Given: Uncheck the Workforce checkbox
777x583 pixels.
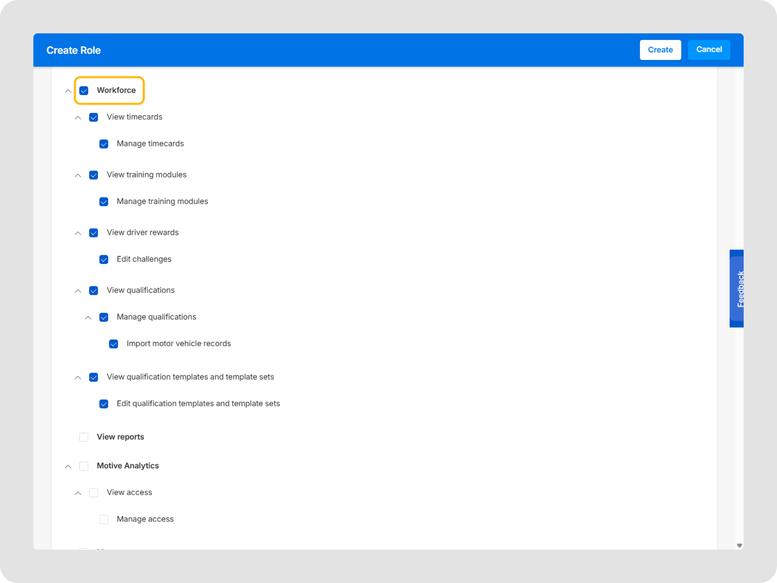Looking at the screenshot, I should coord(84,90).
